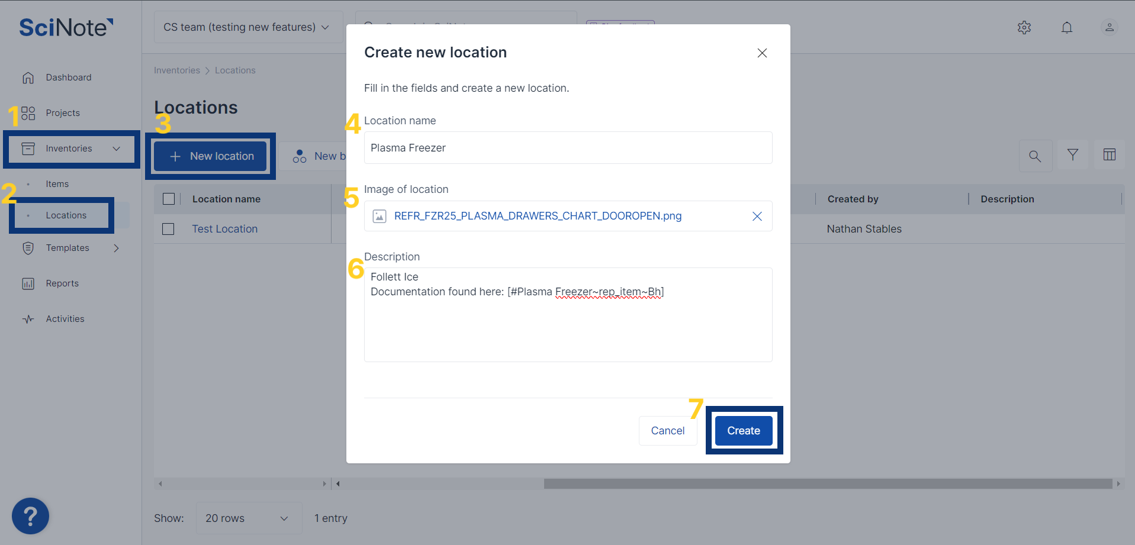Click inside the Location name field
1135x545 pixels.
[567, 147]
